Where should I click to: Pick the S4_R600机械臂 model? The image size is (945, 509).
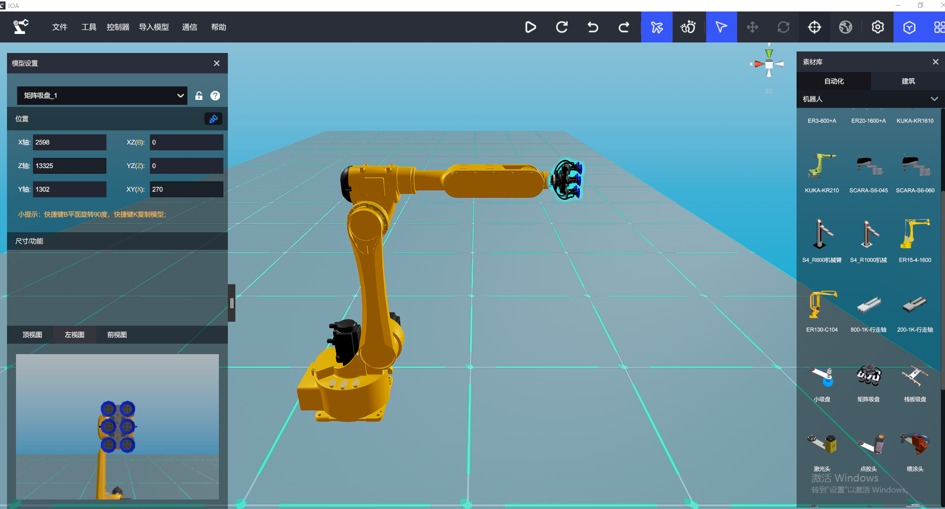click(x=822, y=241)
